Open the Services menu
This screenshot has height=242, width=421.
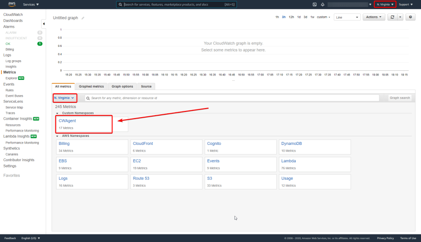pyautogui.click(x=31, y=5)
